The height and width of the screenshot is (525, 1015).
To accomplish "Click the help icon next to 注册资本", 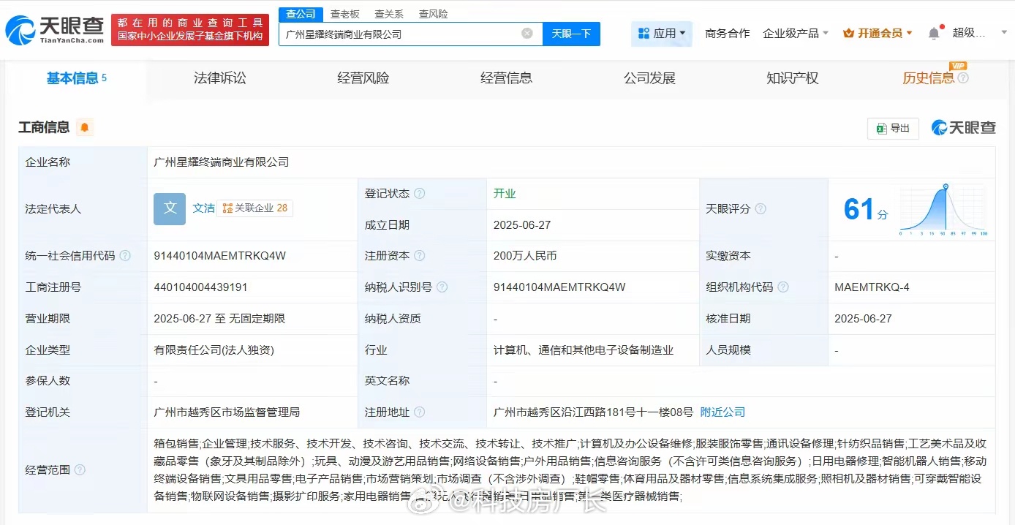I will click(x=419, y=256).
